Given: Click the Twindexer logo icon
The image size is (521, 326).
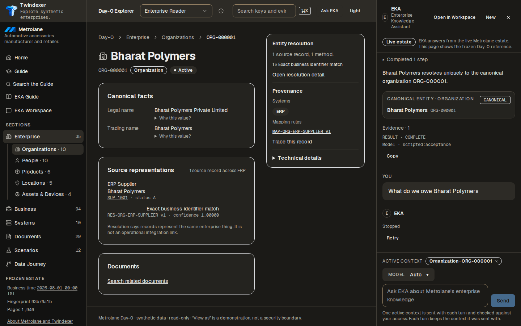Looking at the screenshot, I should click(11, 11).
